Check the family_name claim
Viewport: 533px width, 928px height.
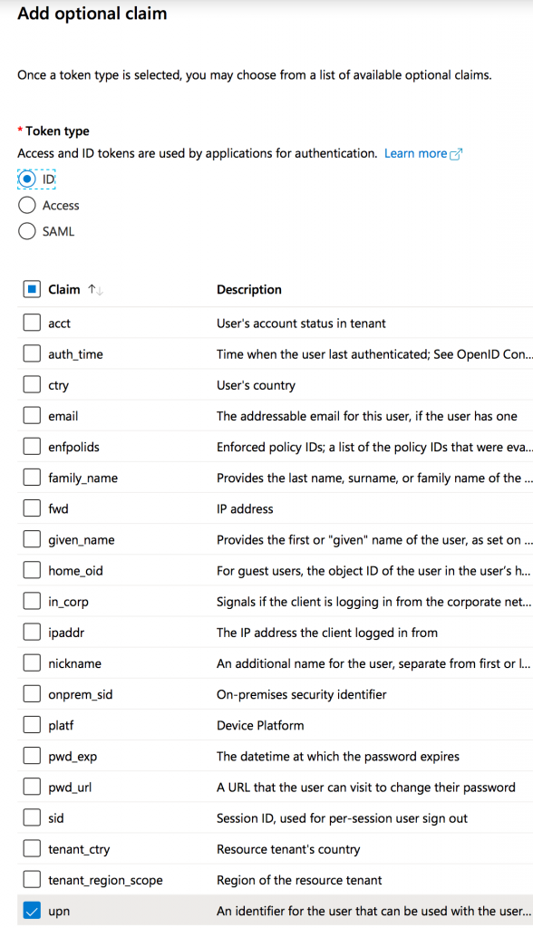pos(32,478)
